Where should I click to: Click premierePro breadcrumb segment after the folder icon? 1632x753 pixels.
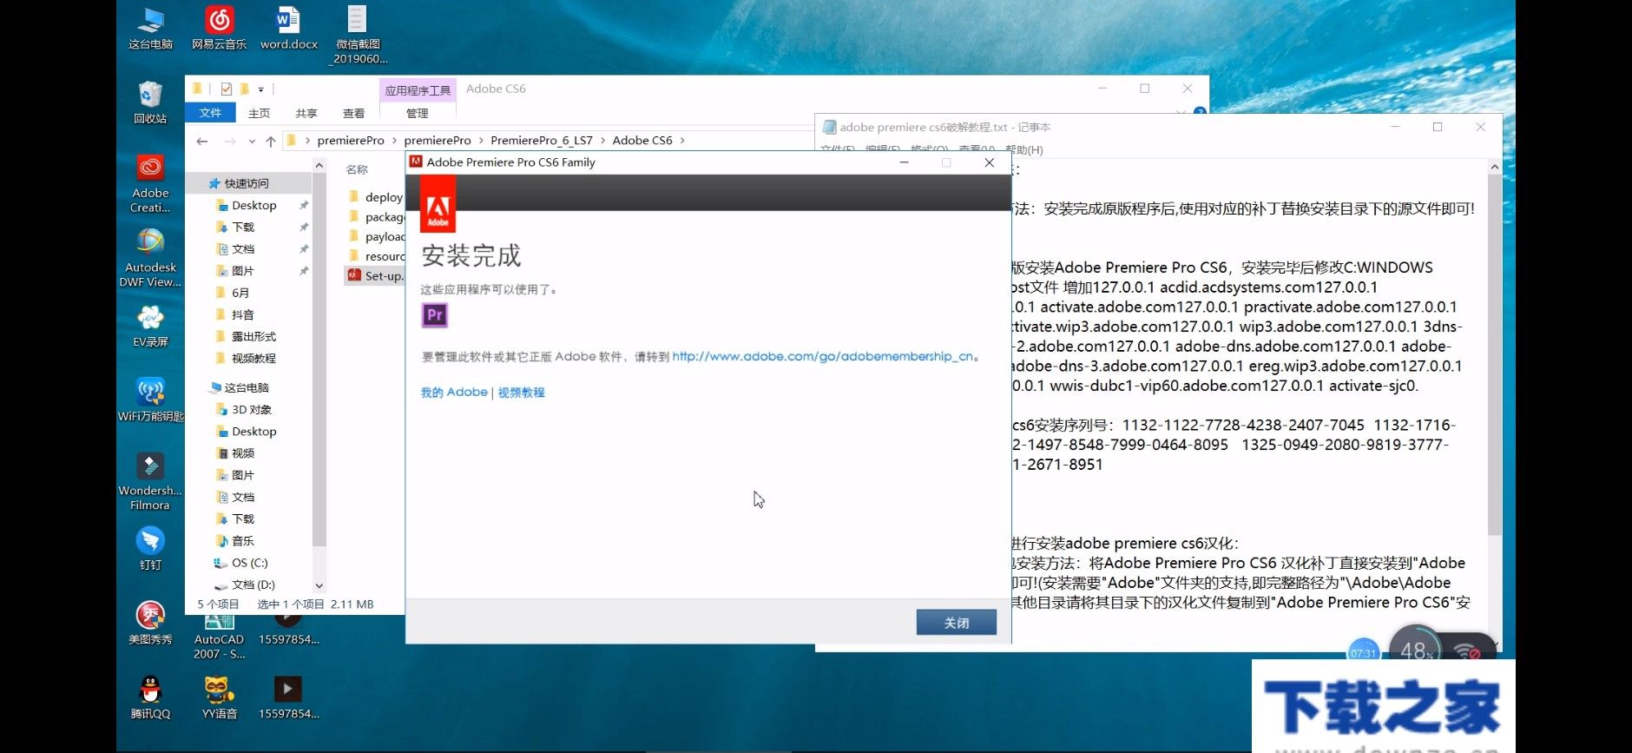coord(351,141)
